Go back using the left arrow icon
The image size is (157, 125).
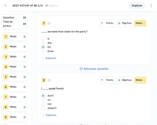click(x=6, y=6)
